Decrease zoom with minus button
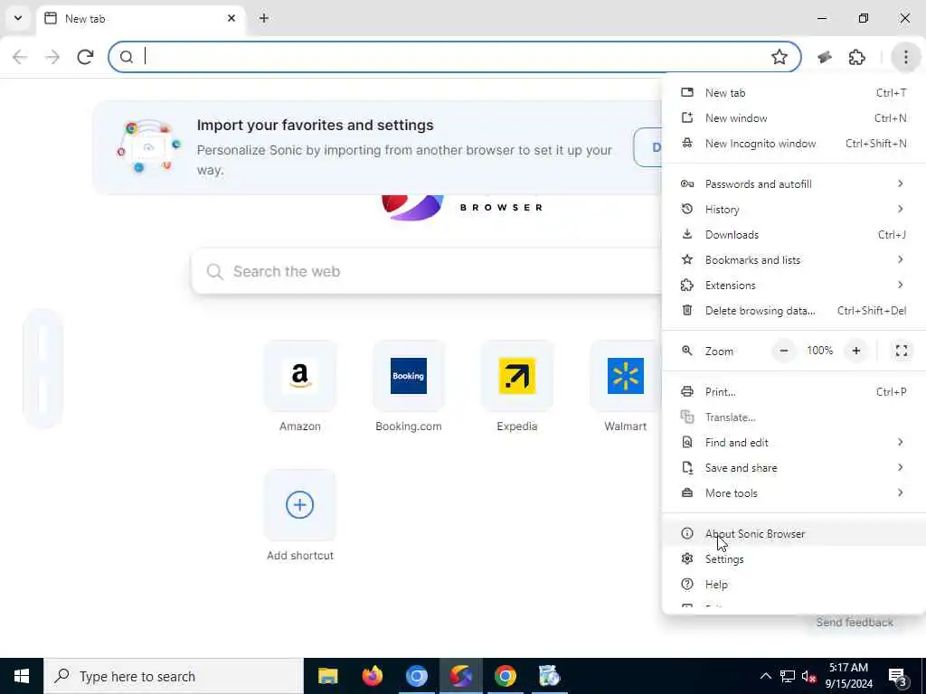The image size is (926, 694). coord(784,352)
